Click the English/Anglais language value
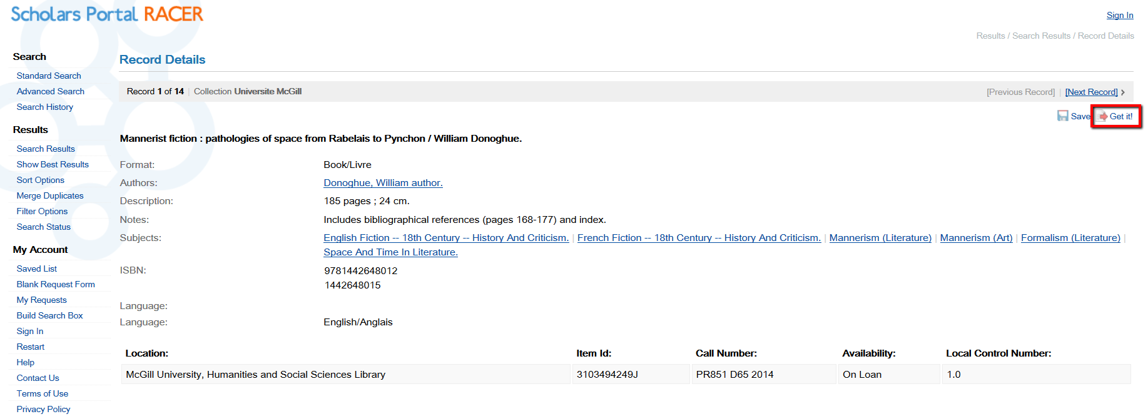The height and width of the screenshot is (419, 1148). click(358, 322)
